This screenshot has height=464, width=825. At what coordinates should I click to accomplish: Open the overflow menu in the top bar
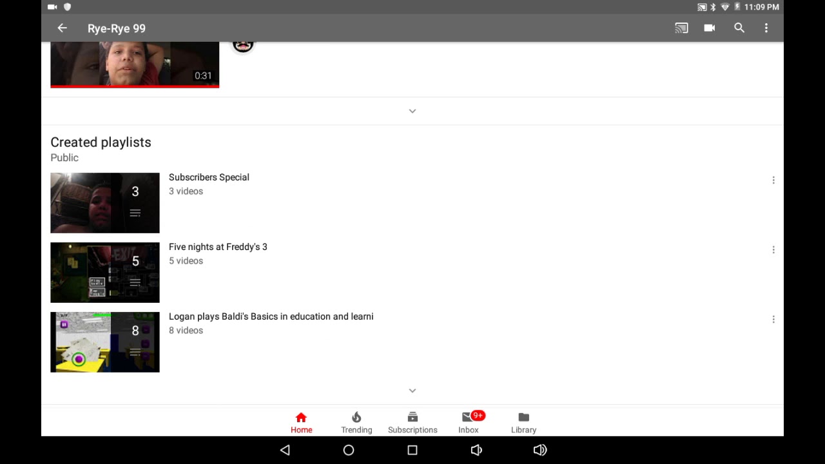tap(766, 28)
